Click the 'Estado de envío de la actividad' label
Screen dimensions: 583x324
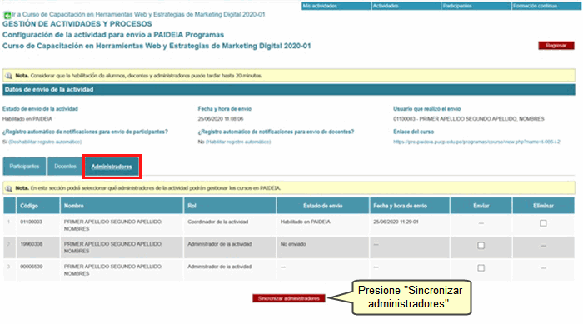(40, 109)
